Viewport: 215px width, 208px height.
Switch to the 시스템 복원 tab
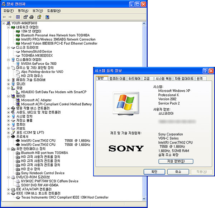click(x=163, y=78)
